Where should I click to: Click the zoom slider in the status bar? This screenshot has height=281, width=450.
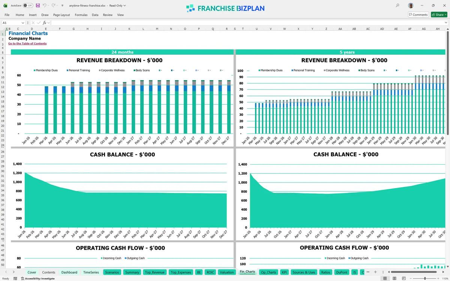[x=424, y=278]
